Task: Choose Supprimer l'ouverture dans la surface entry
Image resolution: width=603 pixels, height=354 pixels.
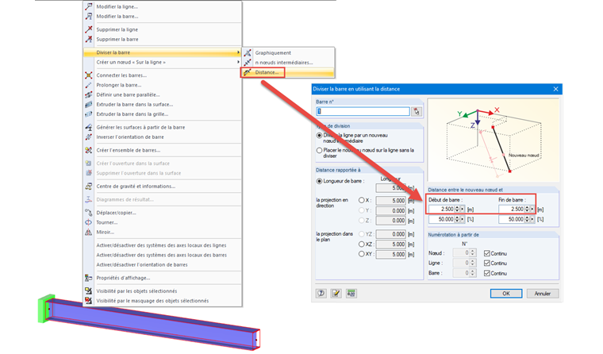Action: pyautogui.click(x=138, y=173)
